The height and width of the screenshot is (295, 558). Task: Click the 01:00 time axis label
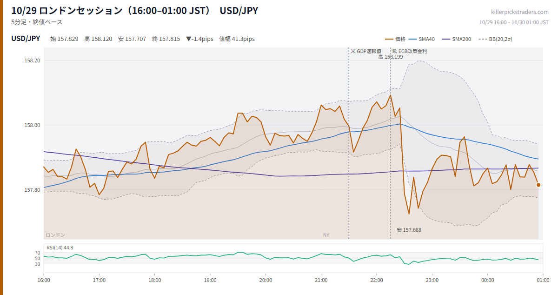pos(543,281)
